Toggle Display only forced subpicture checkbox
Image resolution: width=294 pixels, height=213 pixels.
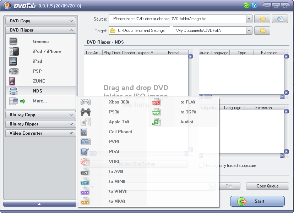(x=201, y=165)
